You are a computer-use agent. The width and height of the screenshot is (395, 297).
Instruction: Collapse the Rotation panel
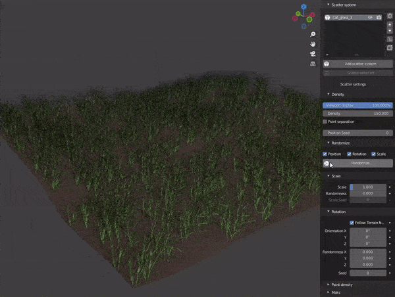tap(329, 211)
